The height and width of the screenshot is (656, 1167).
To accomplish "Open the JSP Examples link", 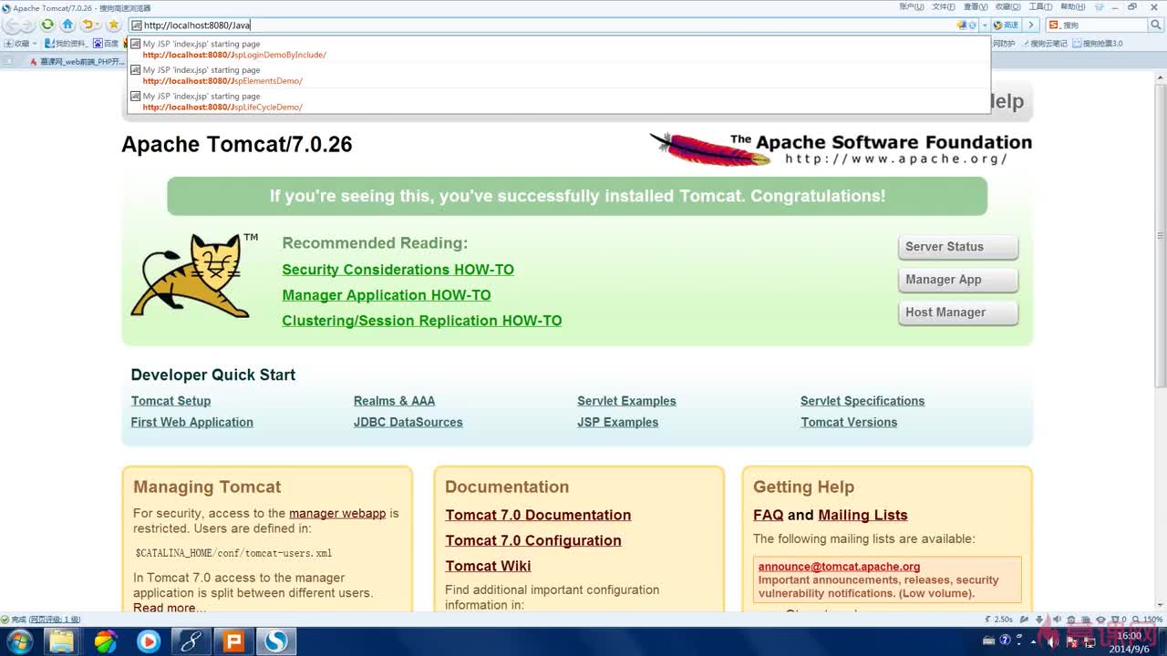I will click(x=617, y=422).
